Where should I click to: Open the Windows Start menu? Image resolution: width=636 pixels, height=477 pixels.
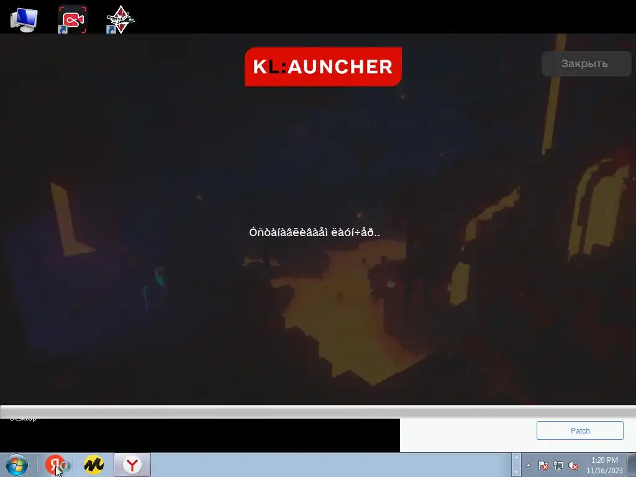click(17, 465)
